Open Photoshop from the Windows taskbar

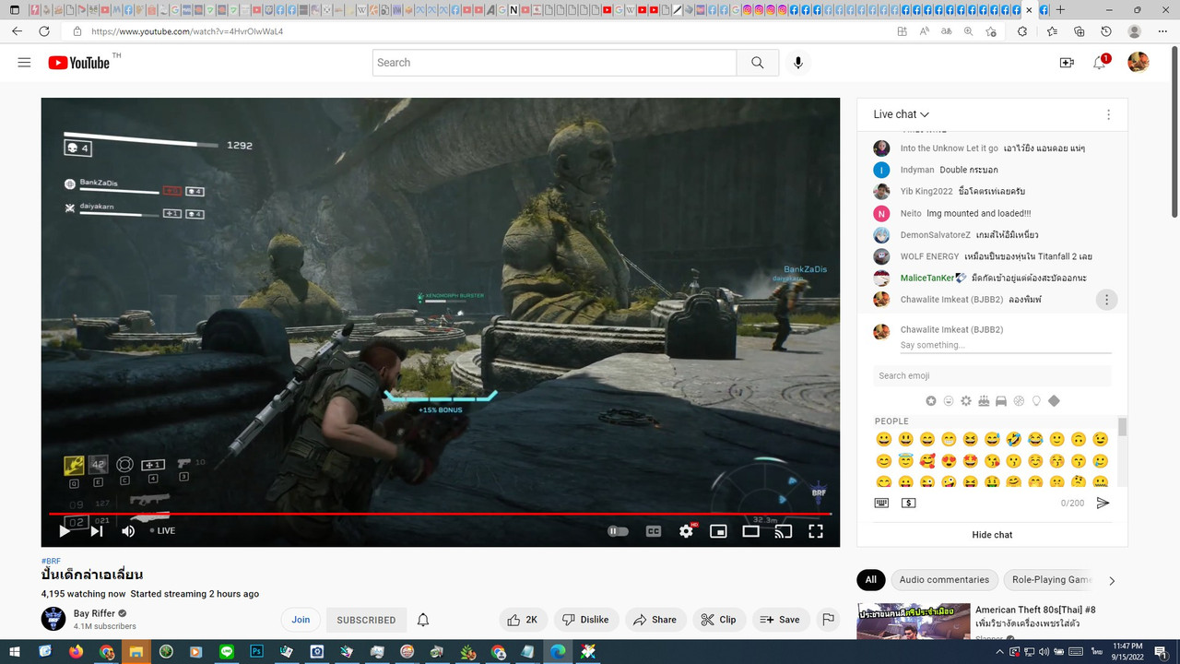point(256,652)
